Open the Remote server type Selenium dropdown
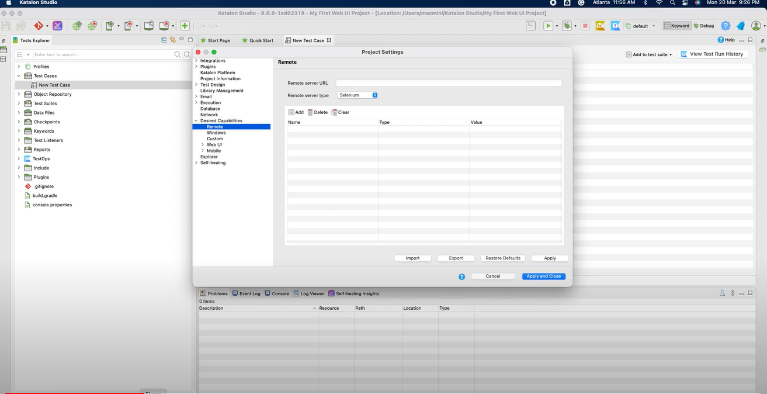Image resolution: width=767 pixels, height=394 pixels. (358, 95)
